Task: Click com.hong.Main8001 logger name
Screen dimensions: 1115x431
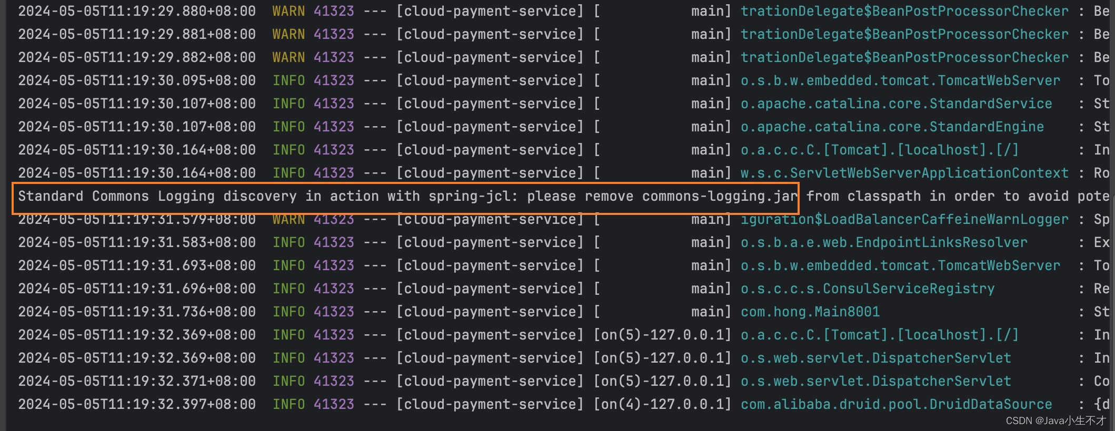Action: coord(810,312)
